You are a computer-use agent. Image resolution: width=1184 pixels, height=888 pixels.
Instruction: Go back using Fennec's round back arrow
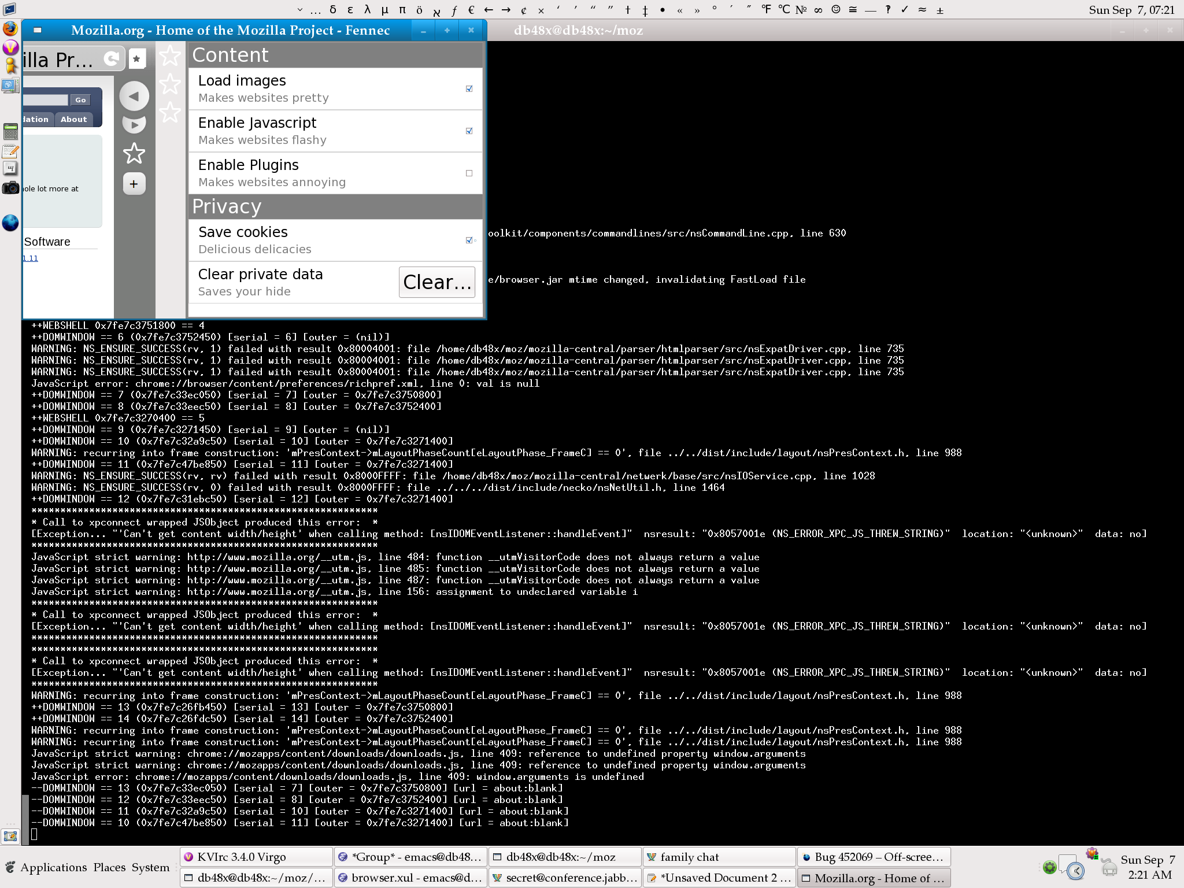coord(134,96)
